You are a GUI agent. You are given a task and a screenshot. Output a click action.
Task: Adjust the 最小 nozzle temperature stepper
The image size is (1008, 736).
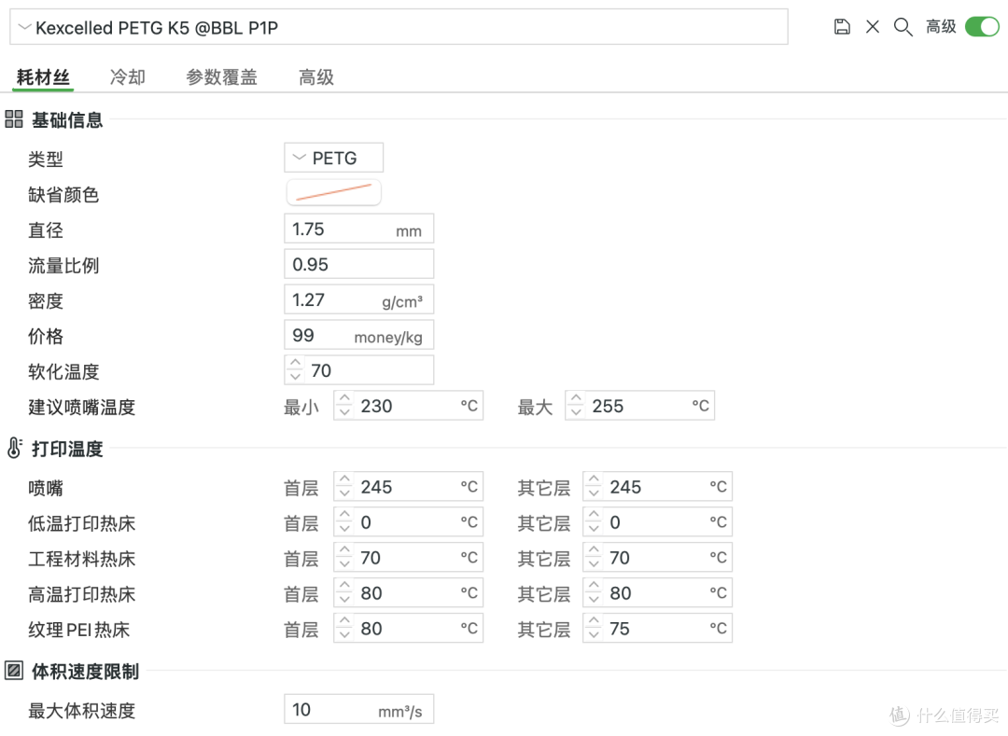click(x=344, y=405)
